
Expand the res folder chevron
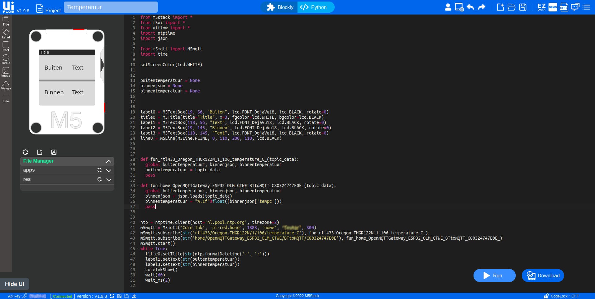pyautogui.click(x=109, y=180)
